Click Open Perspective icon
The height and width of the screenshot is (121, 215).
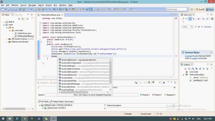[x=192, y=9]
